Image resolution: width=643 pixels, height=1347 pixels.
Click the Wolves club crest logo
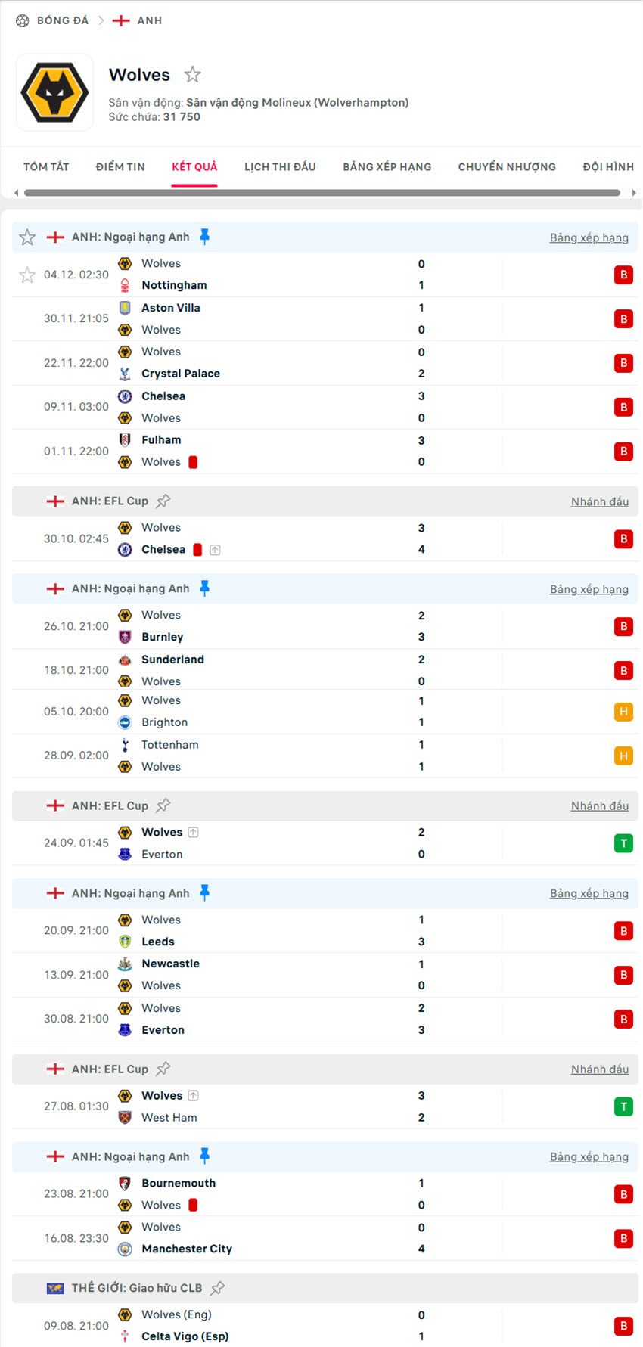pyautogui.click(x=54, y=92)
